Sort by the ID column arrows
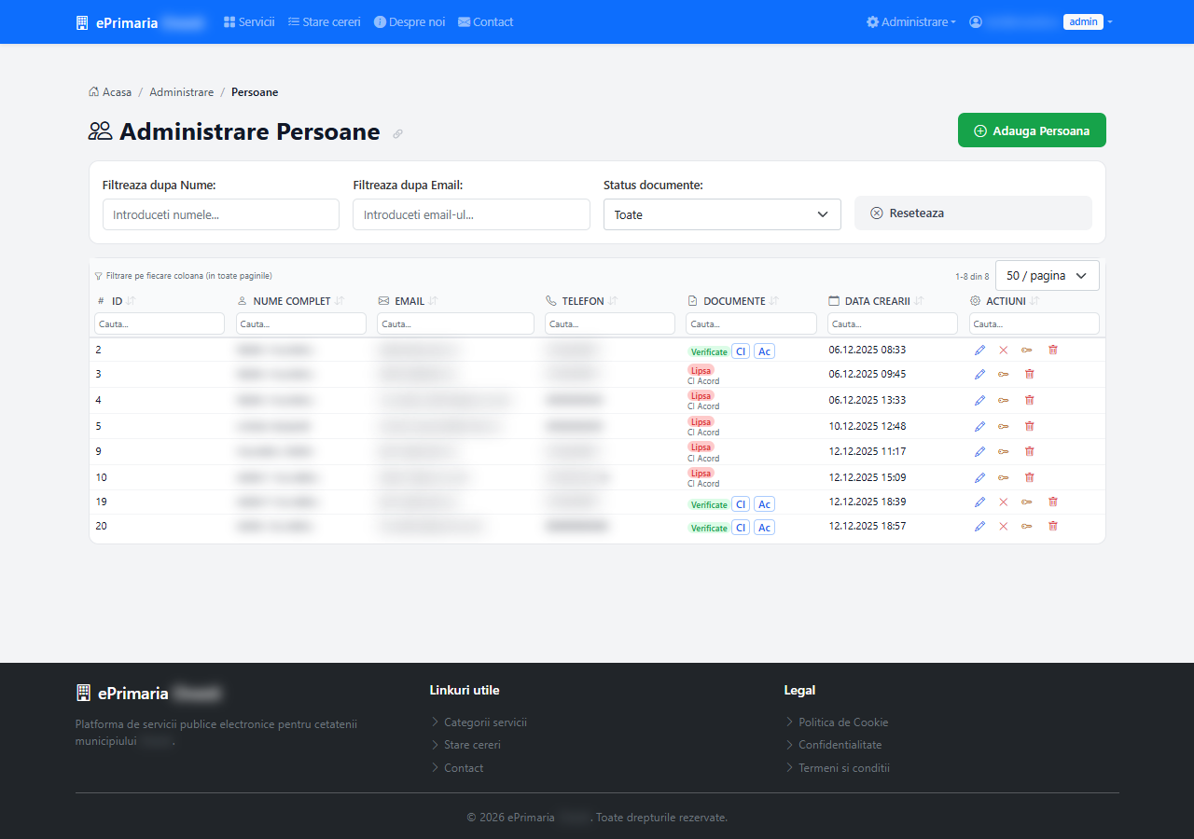Screen dimensions: 1194x839 131,301
